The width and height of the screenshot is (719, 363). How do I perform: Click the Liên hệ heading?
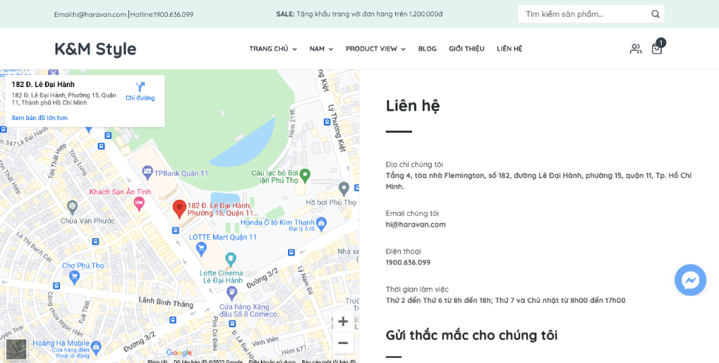point(413,105)
